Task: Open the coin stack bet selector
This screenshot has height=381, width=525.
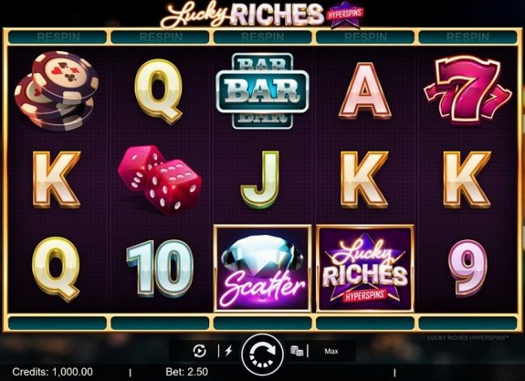Action: (x=297, y=351)
